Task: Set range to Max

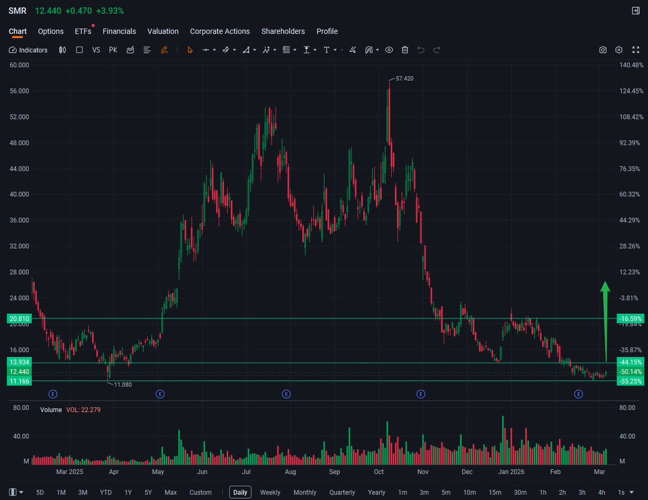Action: (171, 492)
